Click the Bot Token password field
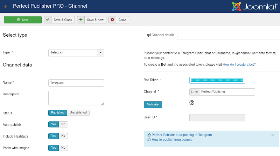This screenshot has height=156, width=280. (217, 80)
